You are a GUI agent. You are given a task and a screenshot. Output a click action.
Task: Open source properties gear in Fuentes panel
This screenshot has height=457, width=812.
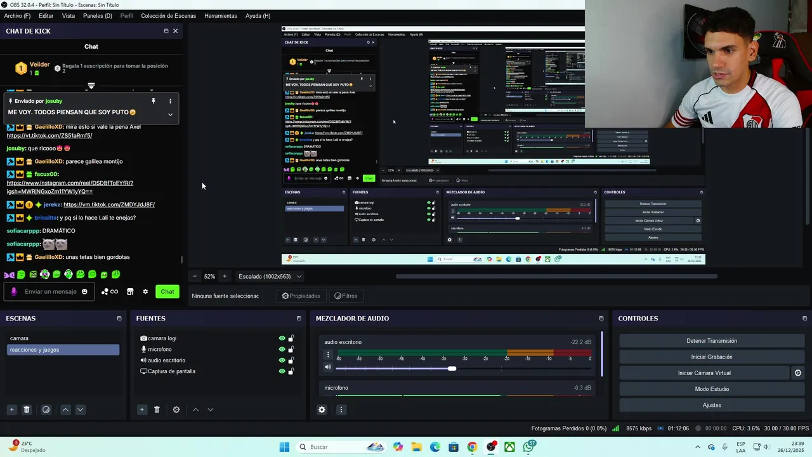click(x=176, y=410)
